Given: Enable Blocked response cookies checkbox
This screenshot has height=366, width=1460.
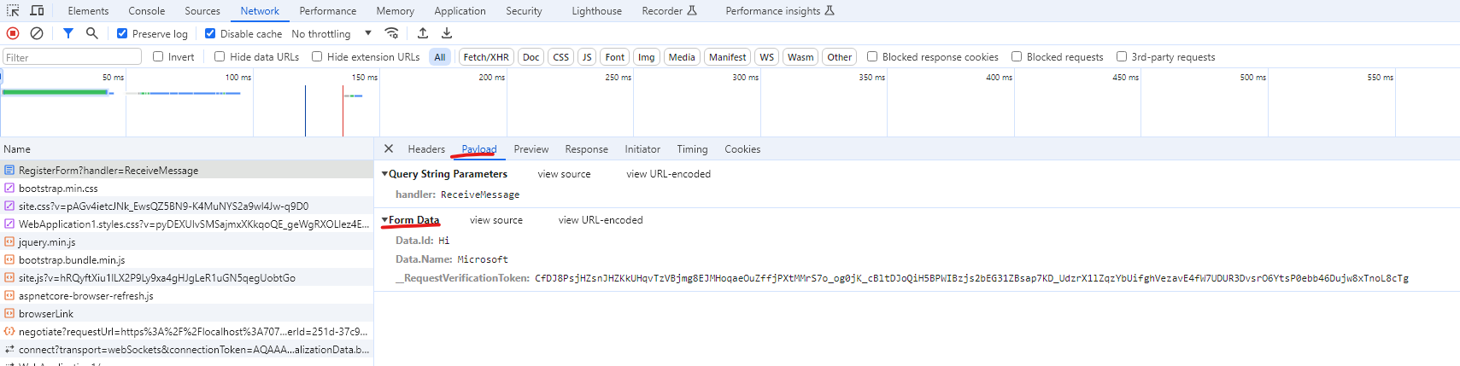Looking at the screenshot, I should coord(872,56).
